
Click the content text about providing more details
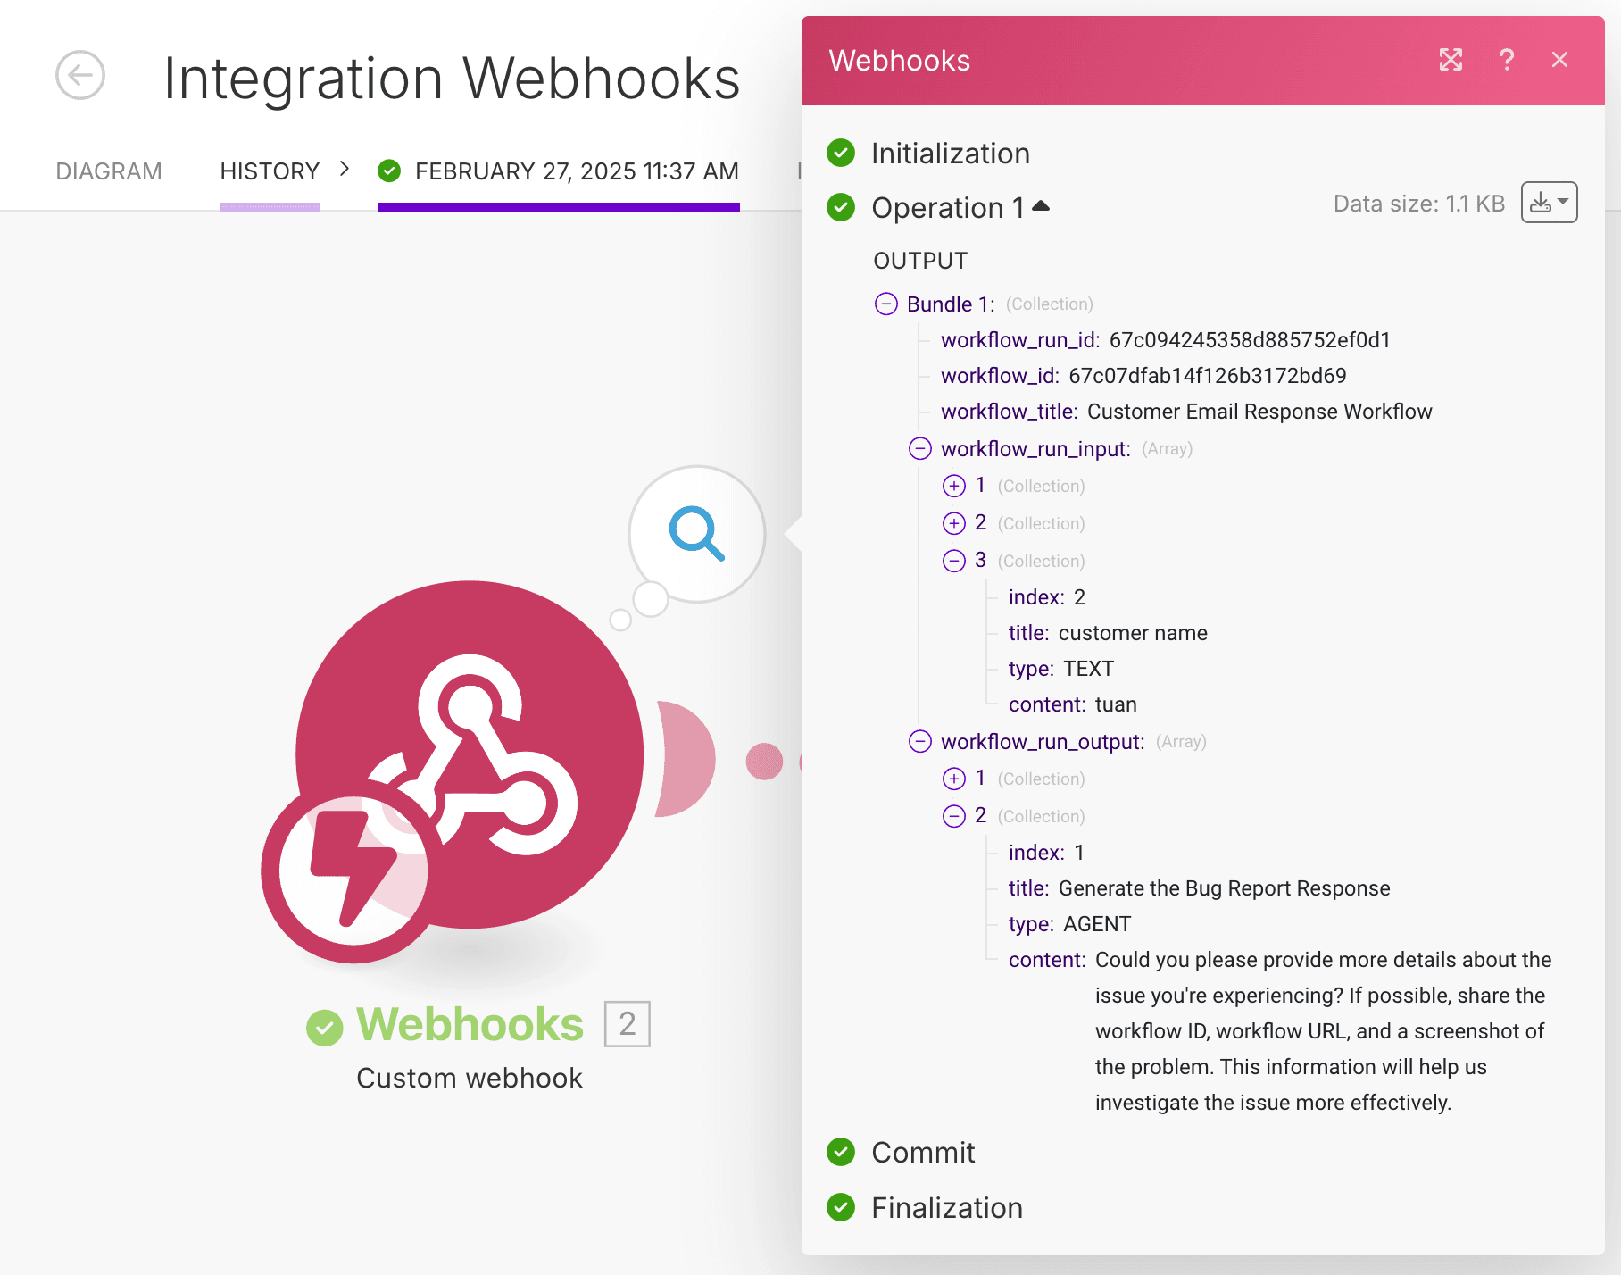(x=1323, y=1031)
